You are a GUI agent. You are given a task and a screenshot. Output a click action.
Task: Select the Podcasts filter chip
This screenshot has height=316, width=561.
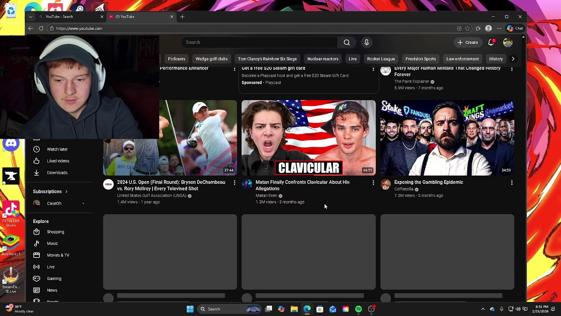coord(177,59)
